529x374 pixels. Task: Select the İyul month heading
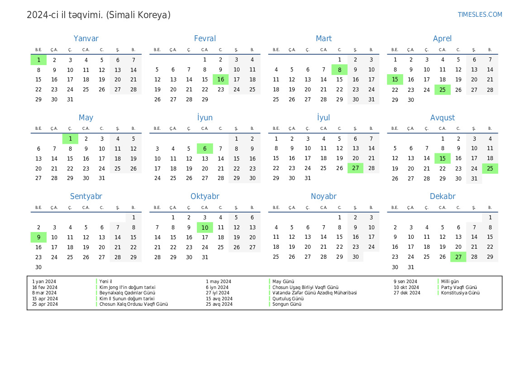click(324, 118)
